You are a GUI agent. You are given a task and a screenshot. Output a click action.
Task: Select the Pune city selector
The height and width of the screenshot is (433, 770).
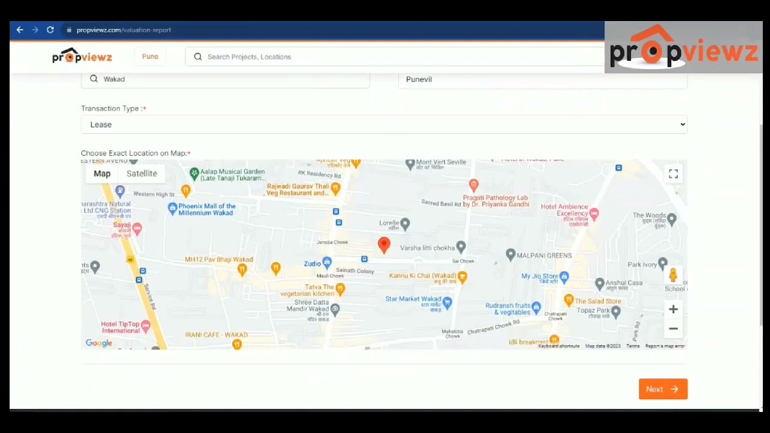point(150,57)
